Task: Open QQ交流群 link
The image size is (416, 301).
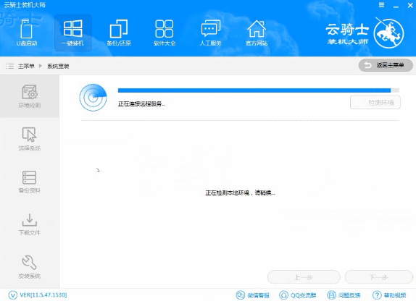Action: (298, 295)
